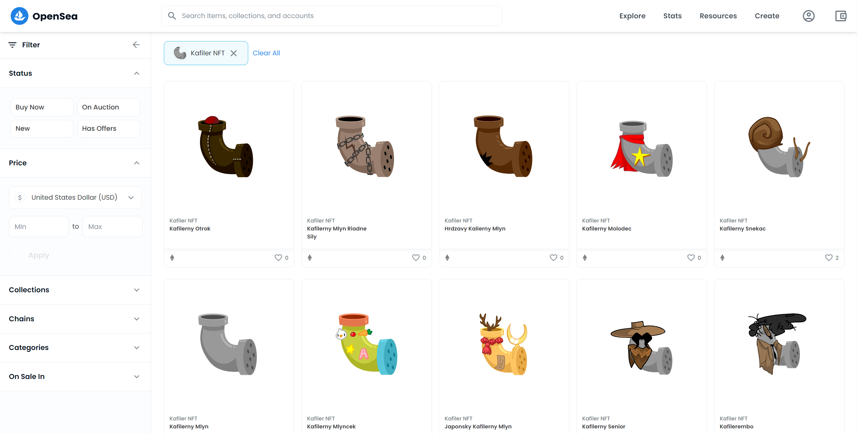Click the Ethereum icon on Kafilerny Molodec card

tap(585, 258)
